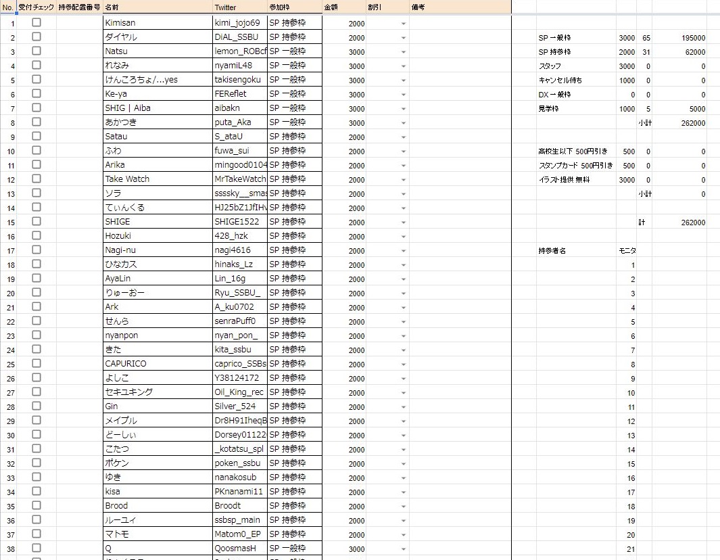Viewport: 720px width, 560px height.
Task: Click the QoosmasH cell
Action: coord(240,548)
